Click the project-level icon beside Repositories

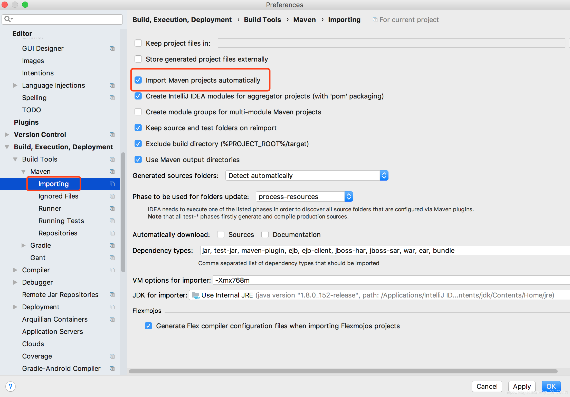(x=112, y=233)
